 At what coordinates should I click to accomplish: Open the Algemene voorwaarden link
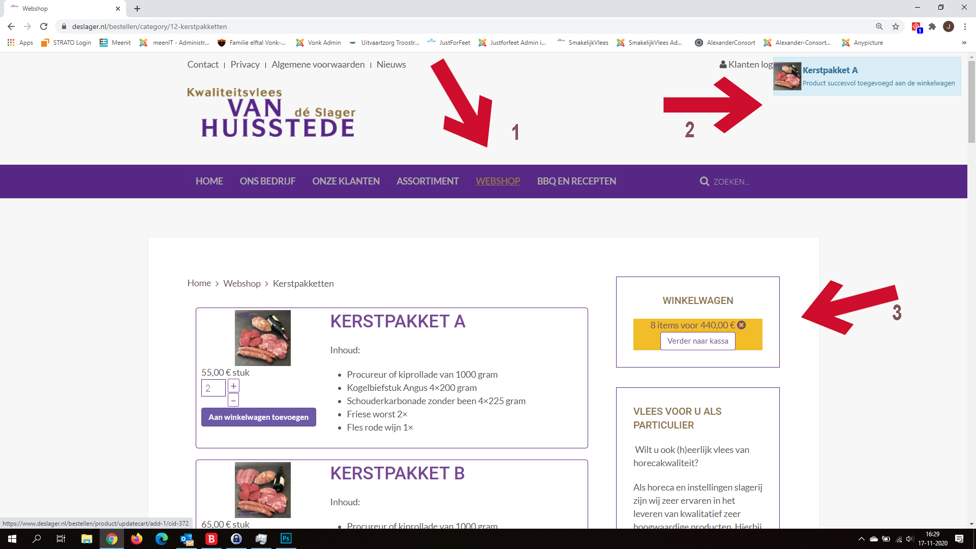tap(318, 65)
